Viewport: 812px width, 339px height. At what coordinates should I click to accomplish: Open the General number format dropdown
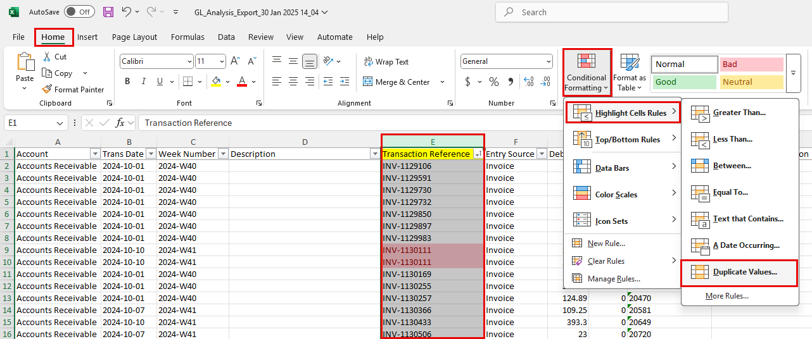coord(549,61)
